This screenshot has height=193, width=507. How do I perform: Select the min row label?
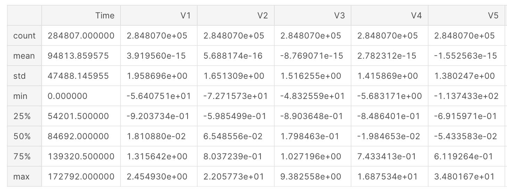click(x=20, y=96)
